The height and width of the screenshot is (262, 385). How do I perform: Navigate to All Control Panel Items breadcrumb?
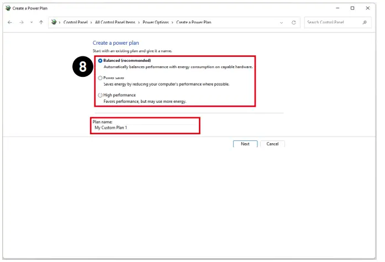tap(115, 22)
